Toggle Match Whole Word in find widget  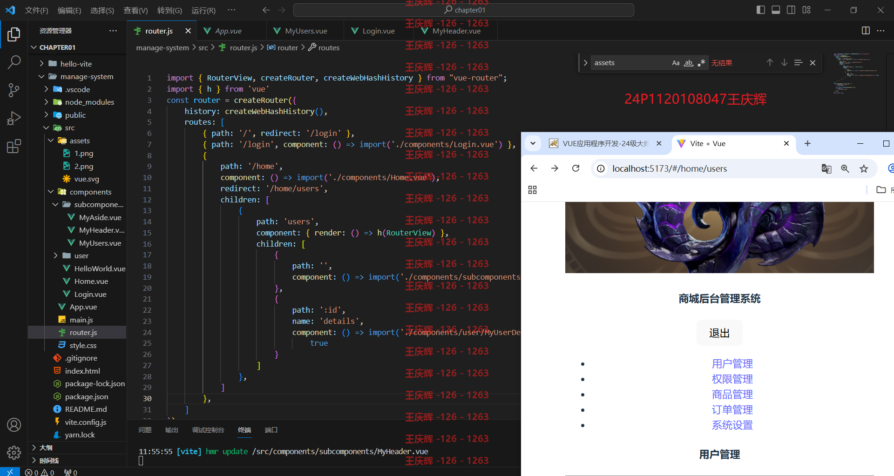tap(689, 63)
